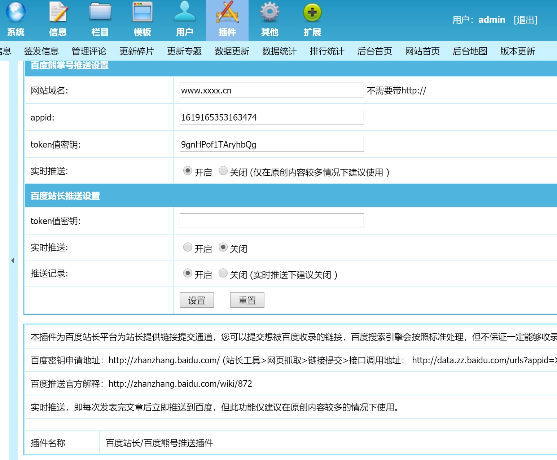
Task: Focus the 网站域名 input field
Action: [x=272, y=90]
